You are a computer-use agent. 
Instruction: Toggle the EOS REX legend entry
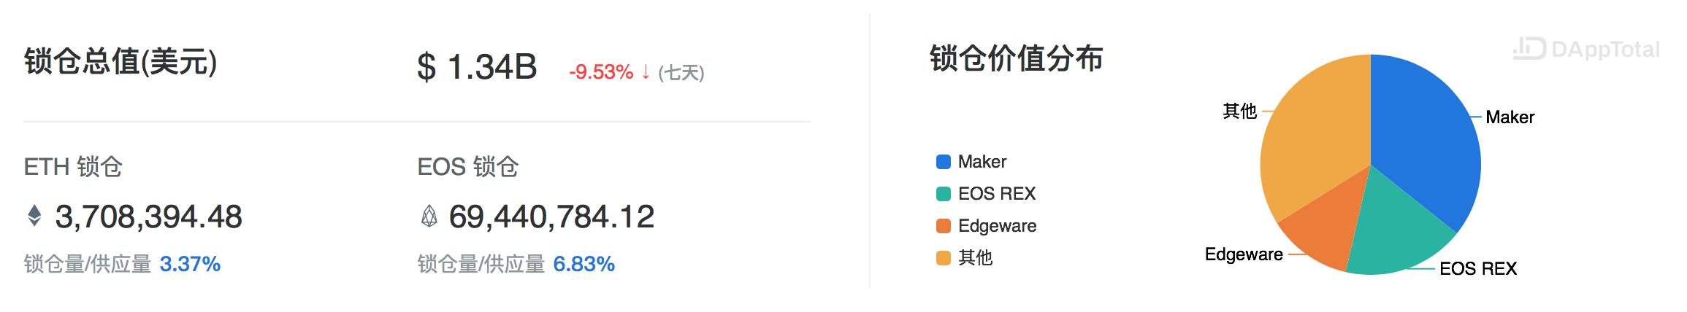click(x=986, y=194)
